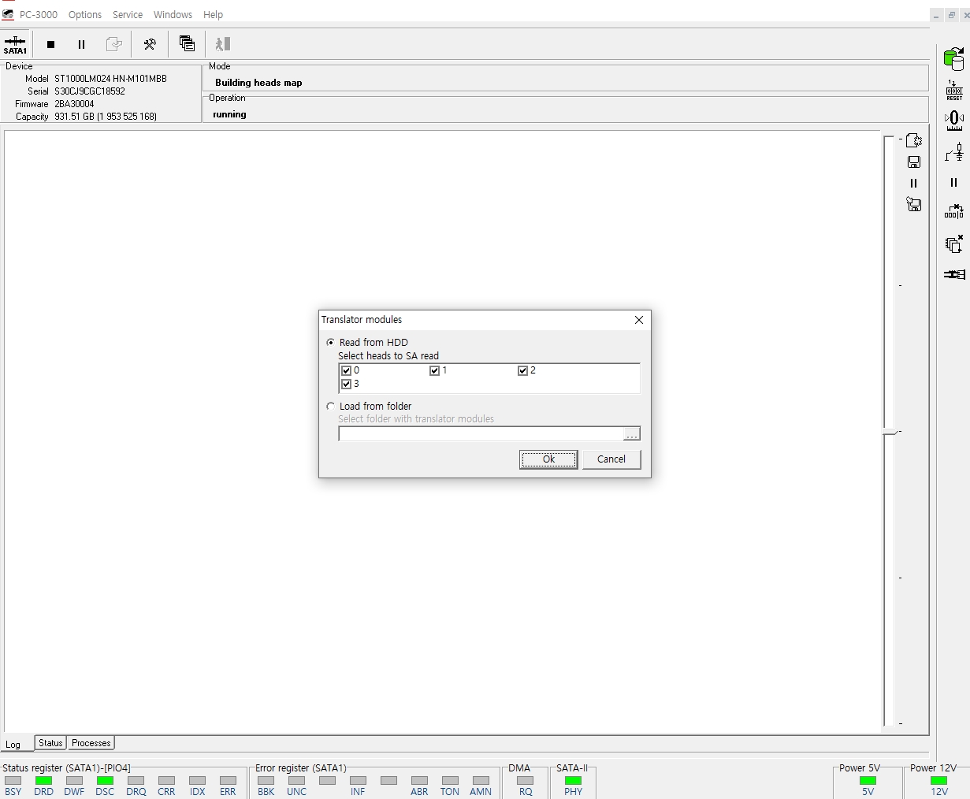Viewport: 970px width, 799px height.
Task: Click the Cancel button
Action: [x=611, y=459]
